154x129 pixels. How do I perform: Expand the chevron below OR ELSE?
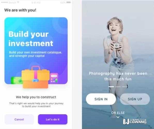[118, 117]
